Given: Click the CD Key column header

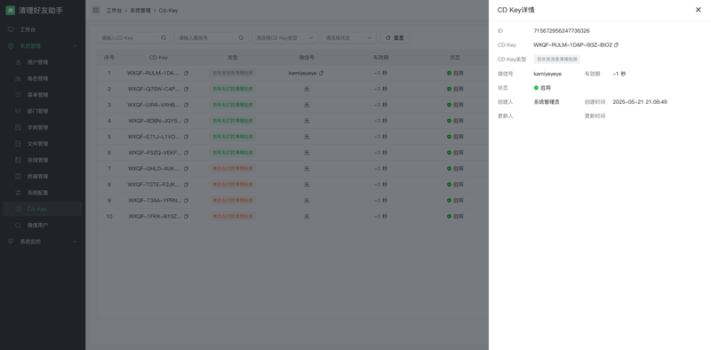Looking at the screenshot, I should 158,58.
